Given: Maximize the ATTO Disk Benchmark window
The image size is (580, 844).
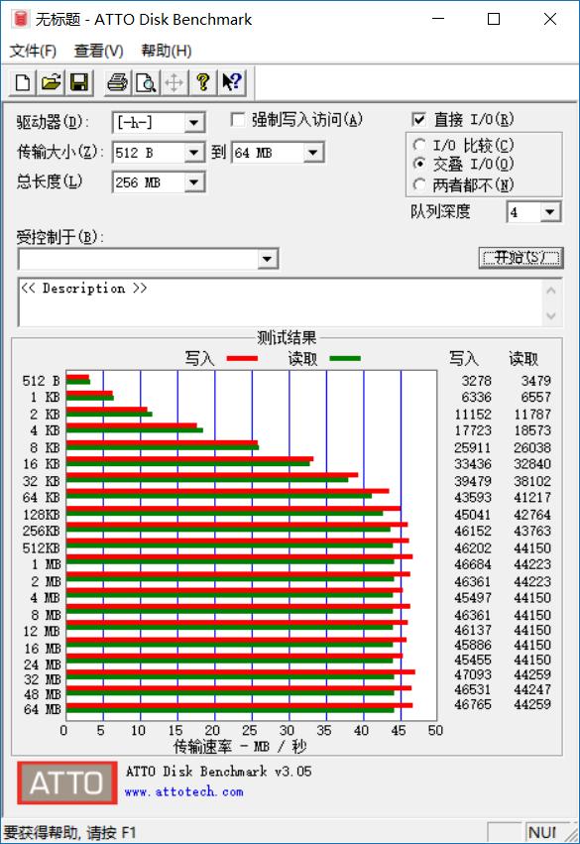Looking at the screenshot, I should pos(494,19).
